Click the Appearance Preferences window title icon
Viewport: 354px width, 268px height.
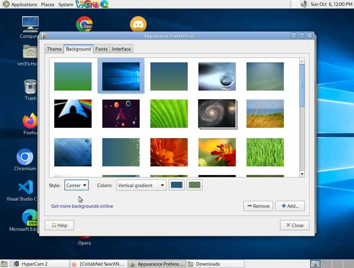(44, 35)
